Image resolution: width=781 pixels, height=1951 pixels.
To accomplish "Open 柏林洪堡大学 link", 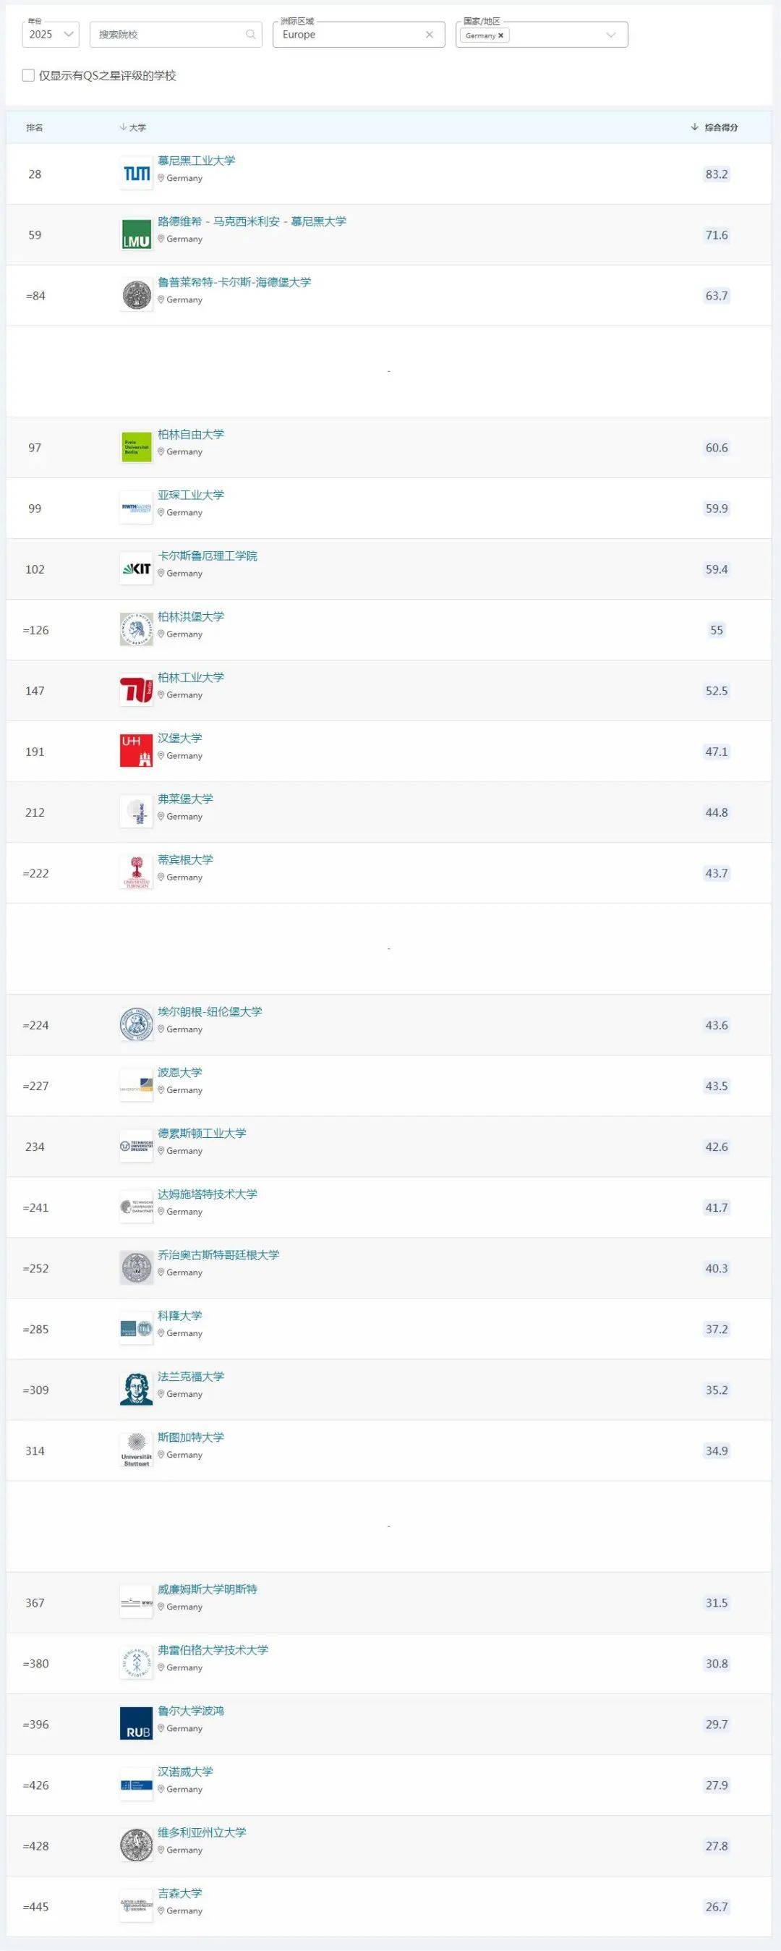I will (191, 616).
